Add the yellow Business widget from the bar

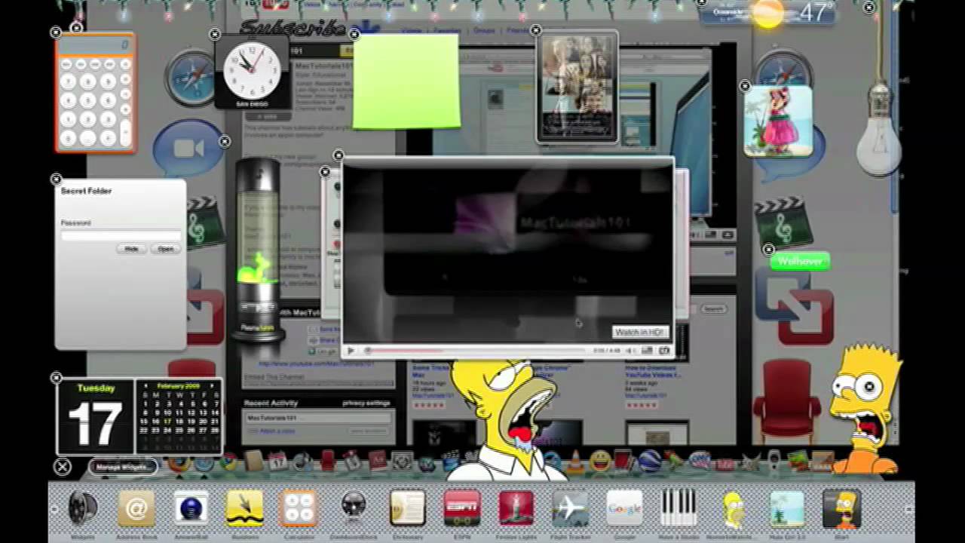(245, 508)
